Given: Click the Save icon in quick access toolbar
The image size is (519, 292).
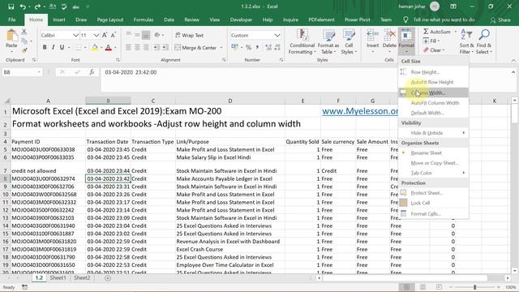Looking at the screenshot, I should click(x=11, y=6).
